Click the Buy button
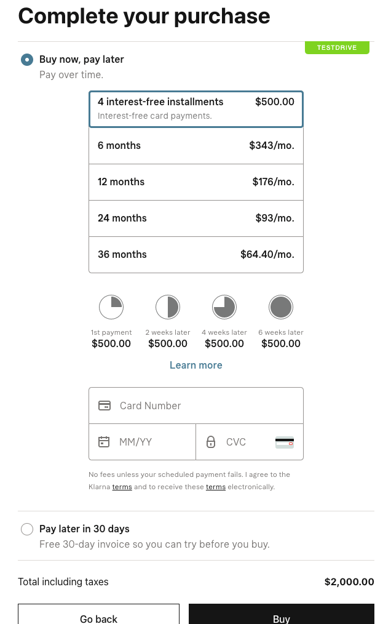 pos(281,618)
